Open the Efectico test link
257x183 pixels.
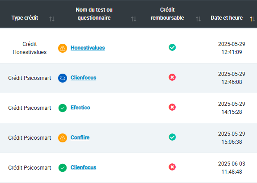pyautogui.click(x=80, y=108)
